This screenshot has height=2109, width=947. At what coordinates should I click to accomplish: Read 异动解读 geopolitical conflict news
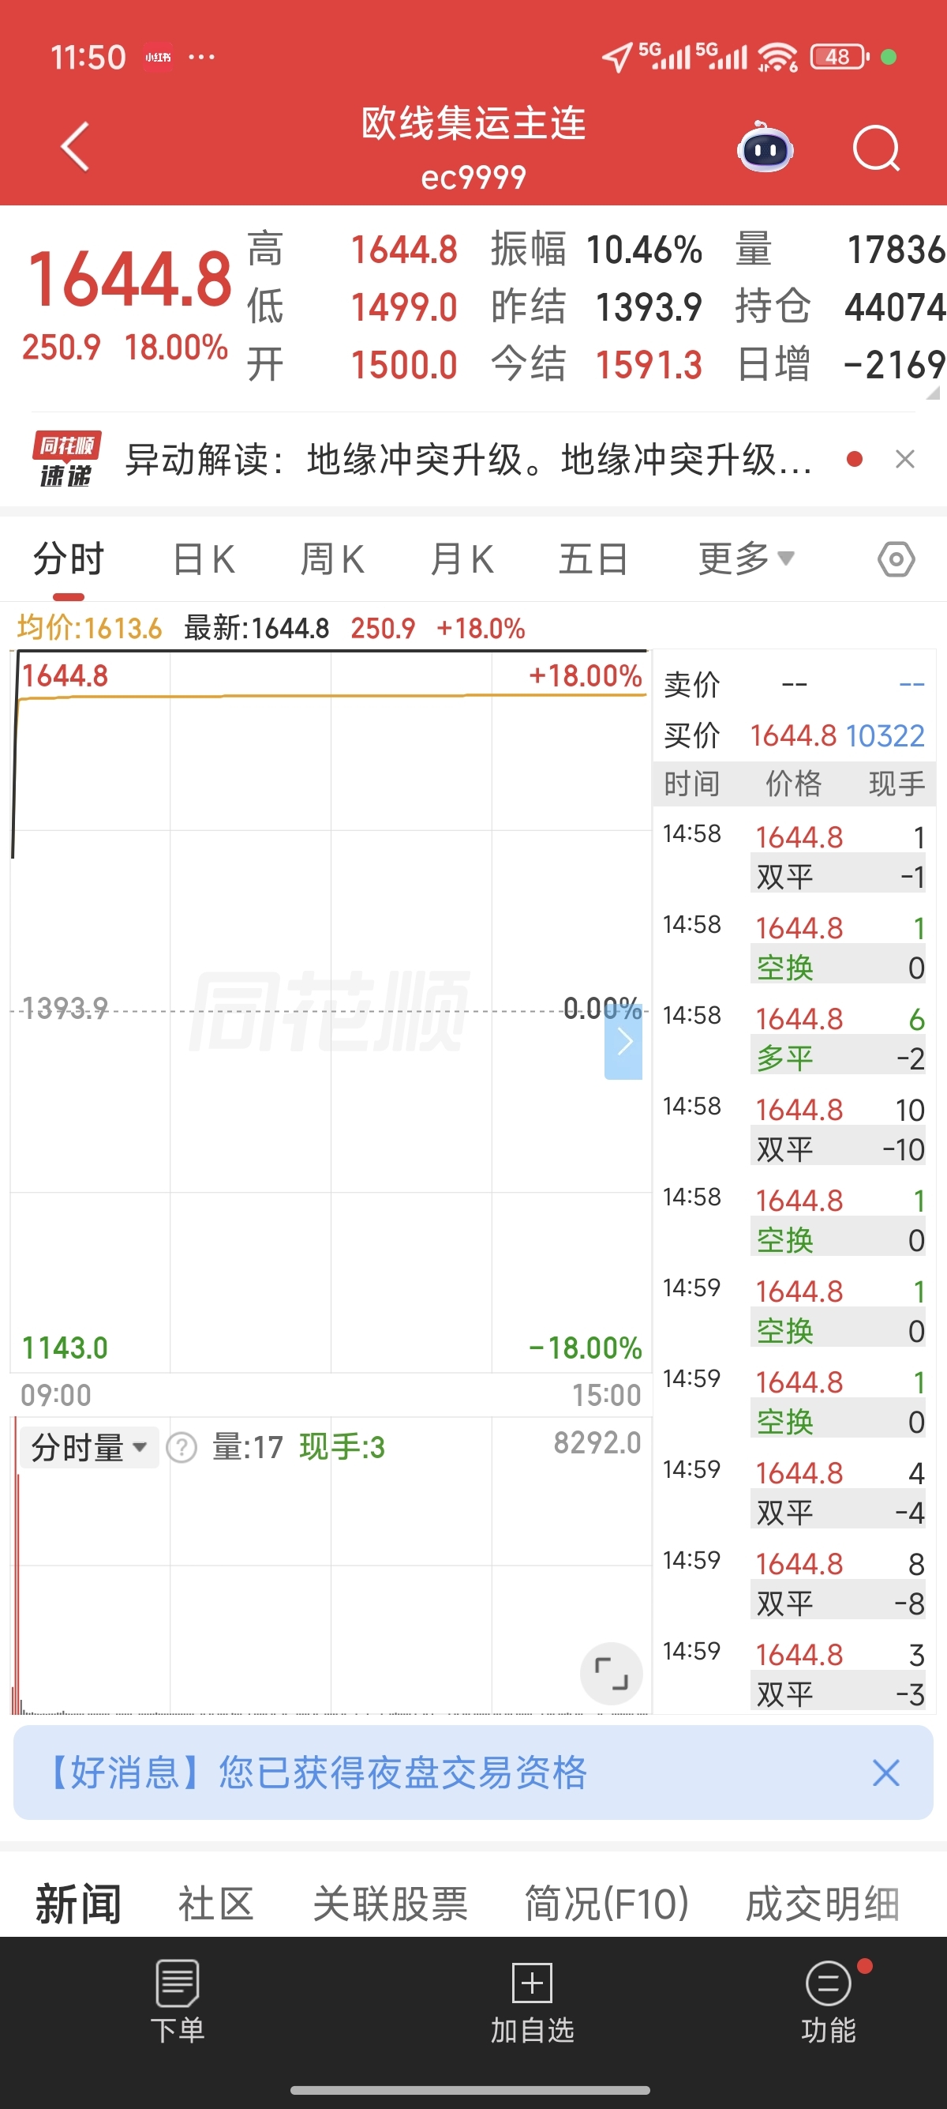click(469, 459)
